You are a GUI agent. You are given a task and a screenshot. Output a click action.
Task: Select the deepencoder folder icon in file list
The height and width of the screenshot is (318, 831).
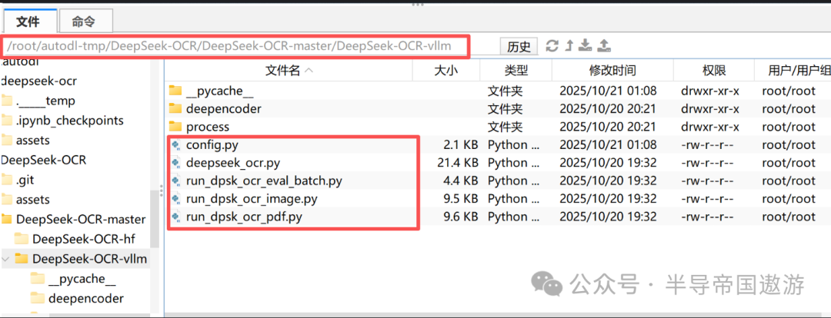(175, 108)
